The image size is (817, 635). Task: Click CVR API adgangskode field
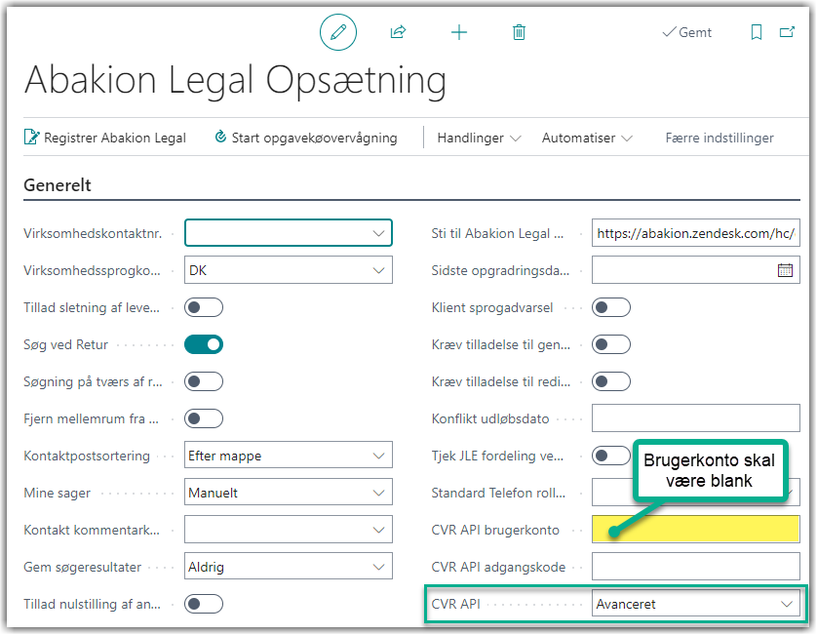(695, 567)
